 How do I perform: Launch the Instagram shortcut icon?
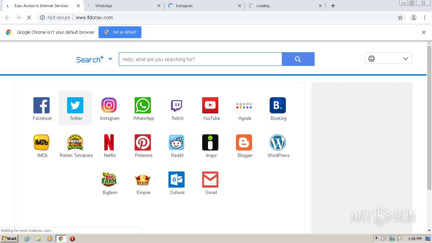coord(109,105)
